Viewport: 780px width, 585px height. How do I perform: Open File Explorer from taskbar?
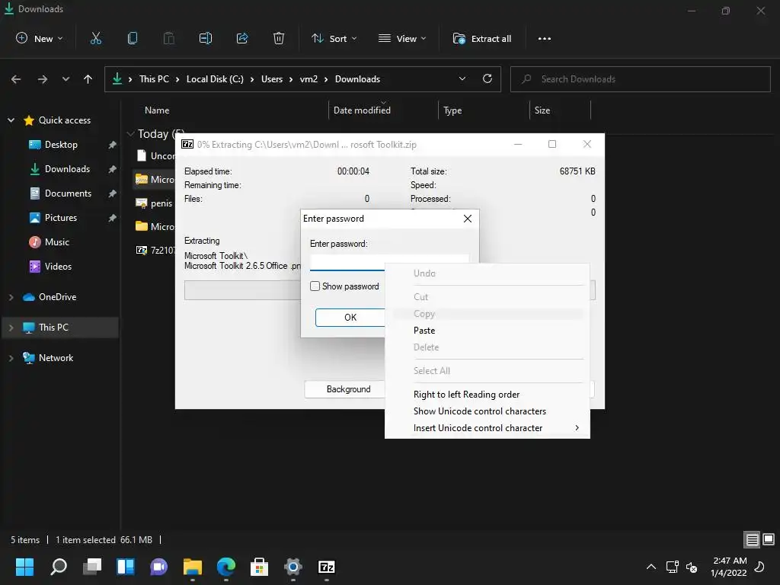click(193, 567)
